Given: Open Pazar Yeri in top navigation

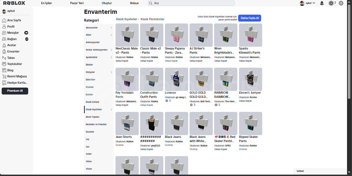Looking at the screenshot, I should (77, 3).
